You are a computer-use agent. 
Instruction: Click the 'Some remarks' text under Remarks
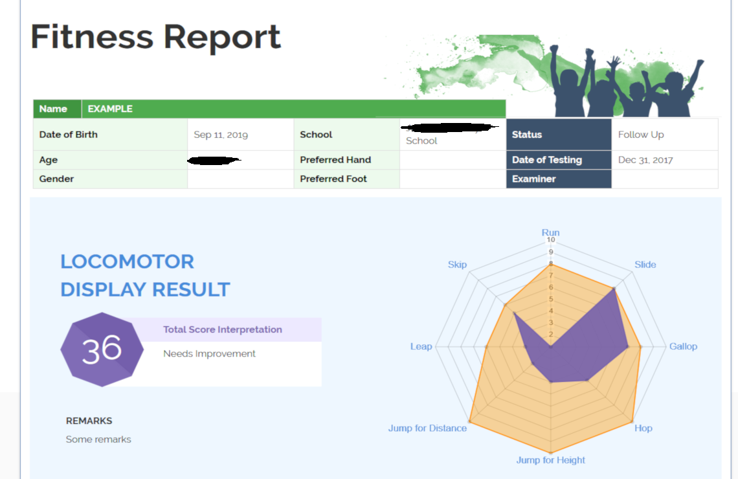(98, 439)
